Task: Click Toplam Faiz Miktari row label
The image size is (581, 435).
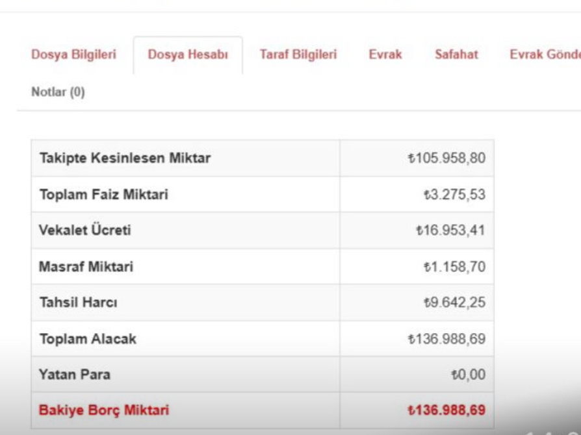Action: (104, 194)
